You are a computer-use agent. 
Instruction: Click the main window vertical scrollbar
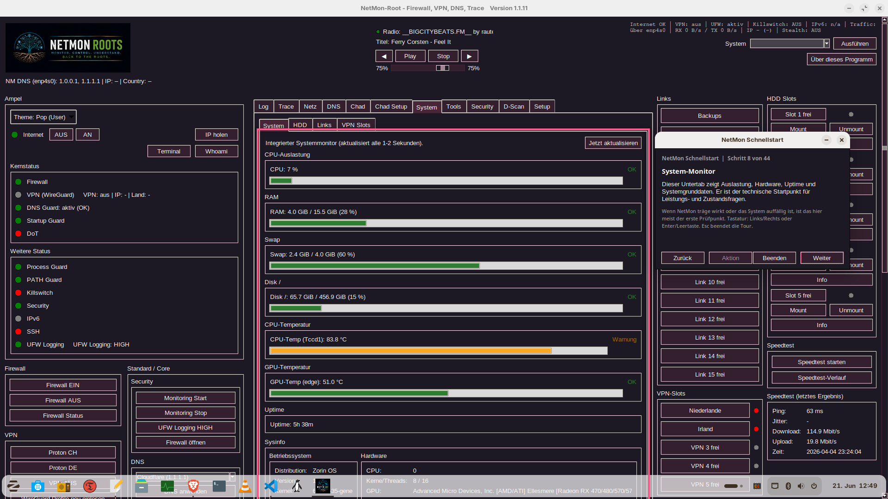pyautogui.click(x=885, y=148)
